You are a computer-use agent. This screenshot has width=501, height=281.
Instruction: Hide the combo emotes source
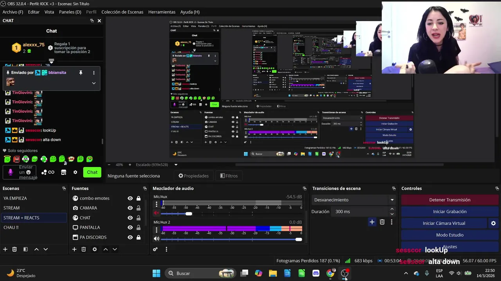(x=130, y=198)
